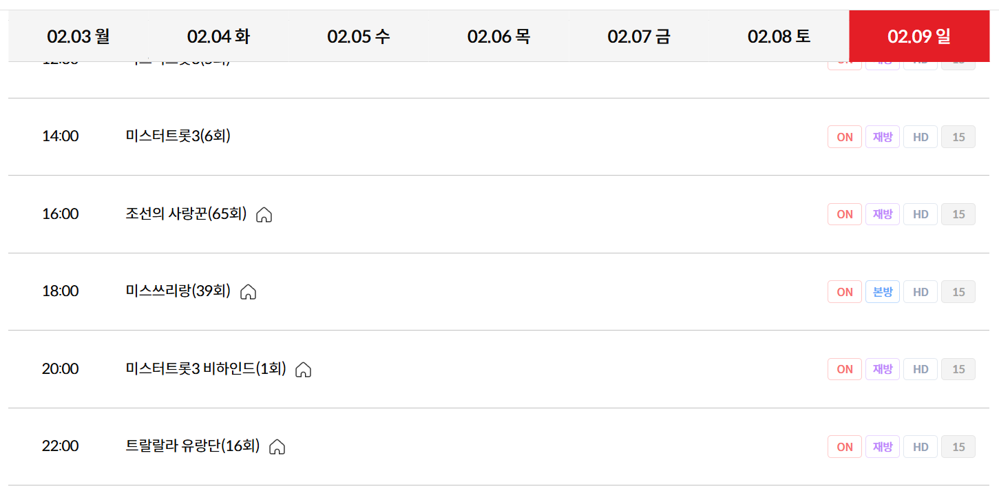Click the home icon next to 트랄랄라 유랑단(16회)
Image resolution: width=999 pixels, height=491 pixels.
277,447
